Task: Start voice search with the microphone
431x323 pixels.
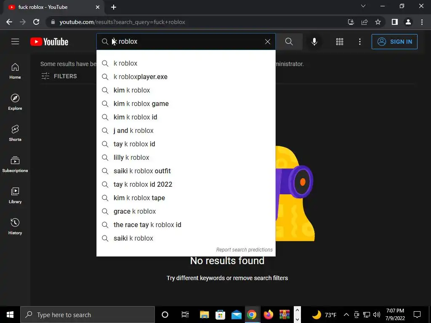Action: tap(314, 42)
